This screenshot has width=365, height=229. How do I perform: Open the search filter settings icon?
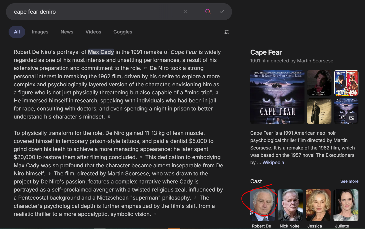coord(227,32)
